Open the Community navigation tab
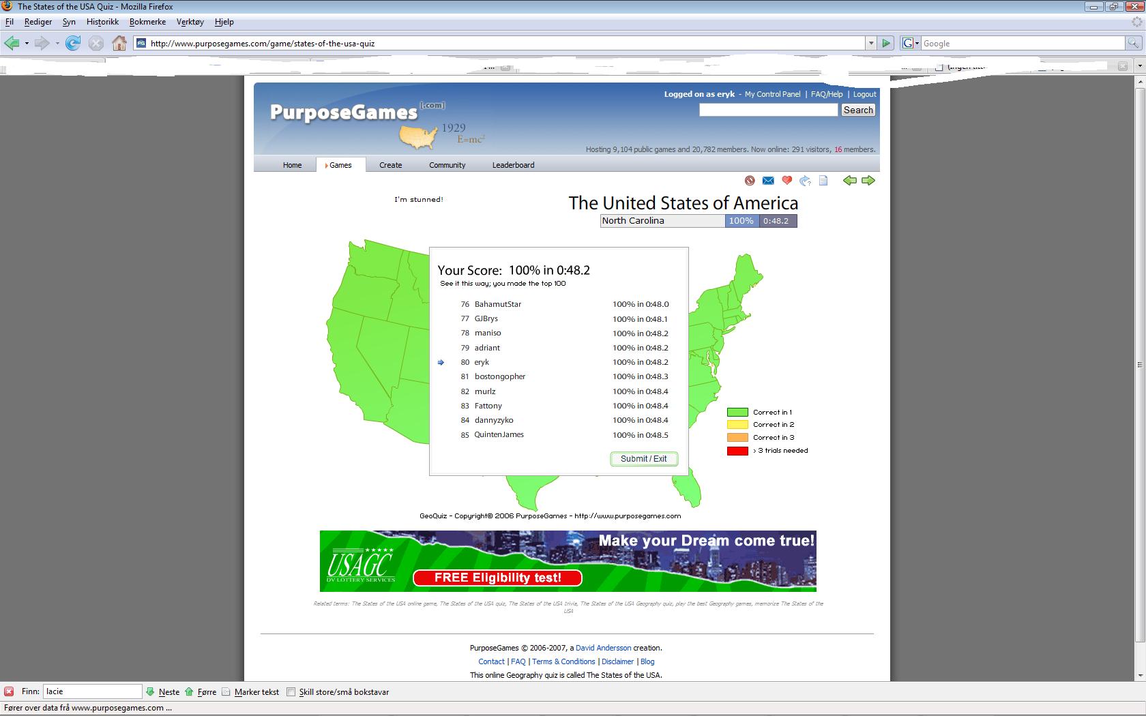This screenshot has height=716, width=1146. (447, 165)
